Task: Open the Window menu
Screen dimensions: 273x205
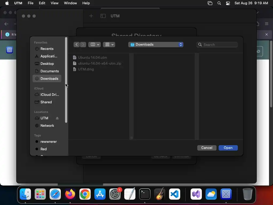Action: pyautogui.click(x=70, y=3)
